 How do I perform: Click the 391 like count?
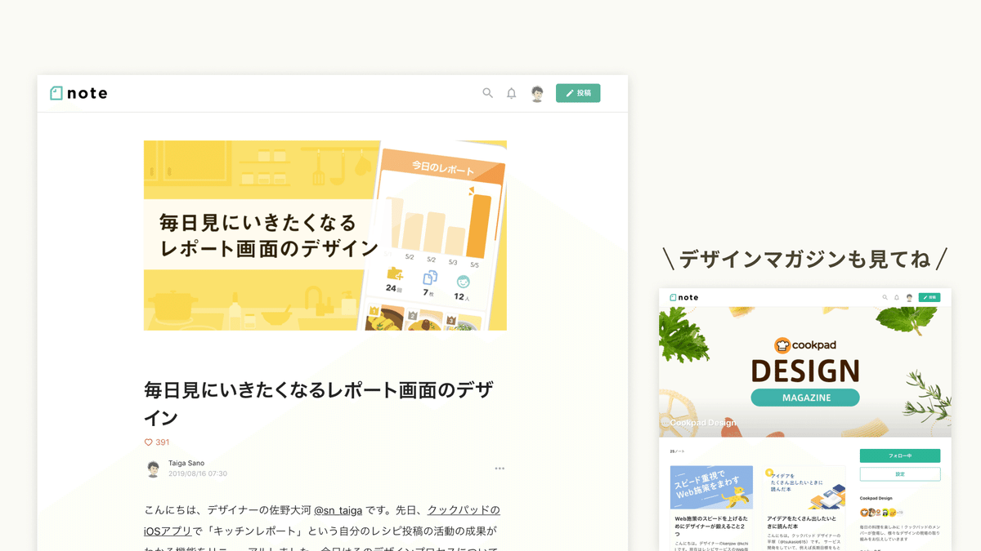(x=163, y=442)
